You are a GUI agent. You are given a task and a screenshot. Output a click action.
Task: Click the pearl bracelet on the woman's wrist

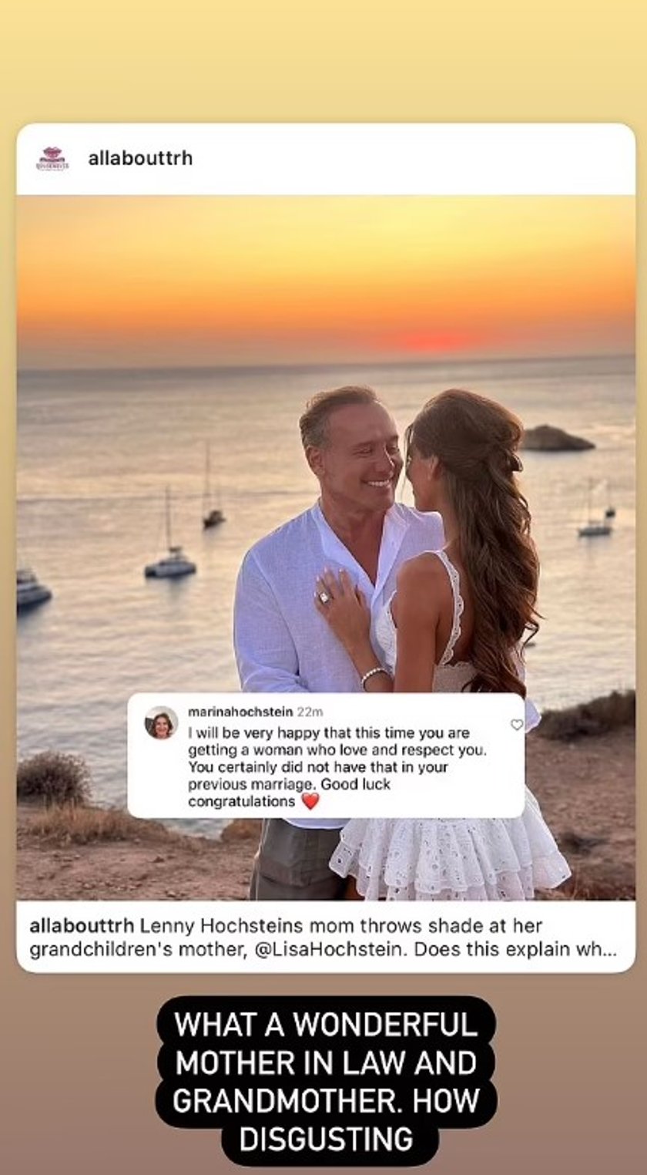[x=374, y=676]
